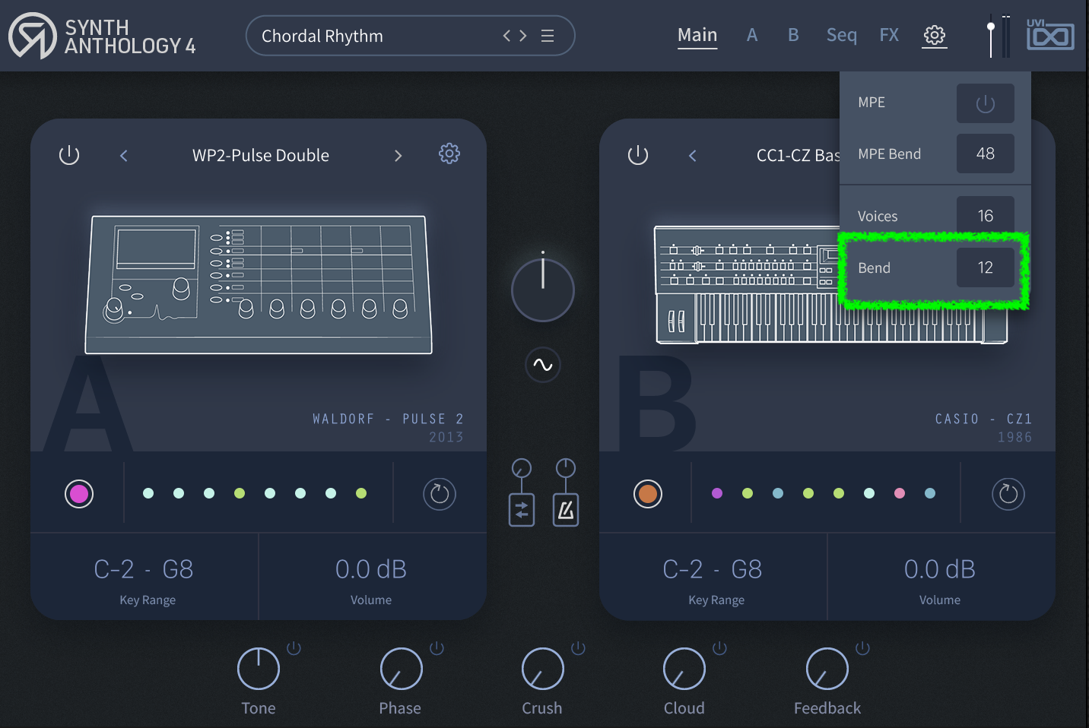Switch to the FX tab
Screen dimensions: 1089x728
coord(889,35)
